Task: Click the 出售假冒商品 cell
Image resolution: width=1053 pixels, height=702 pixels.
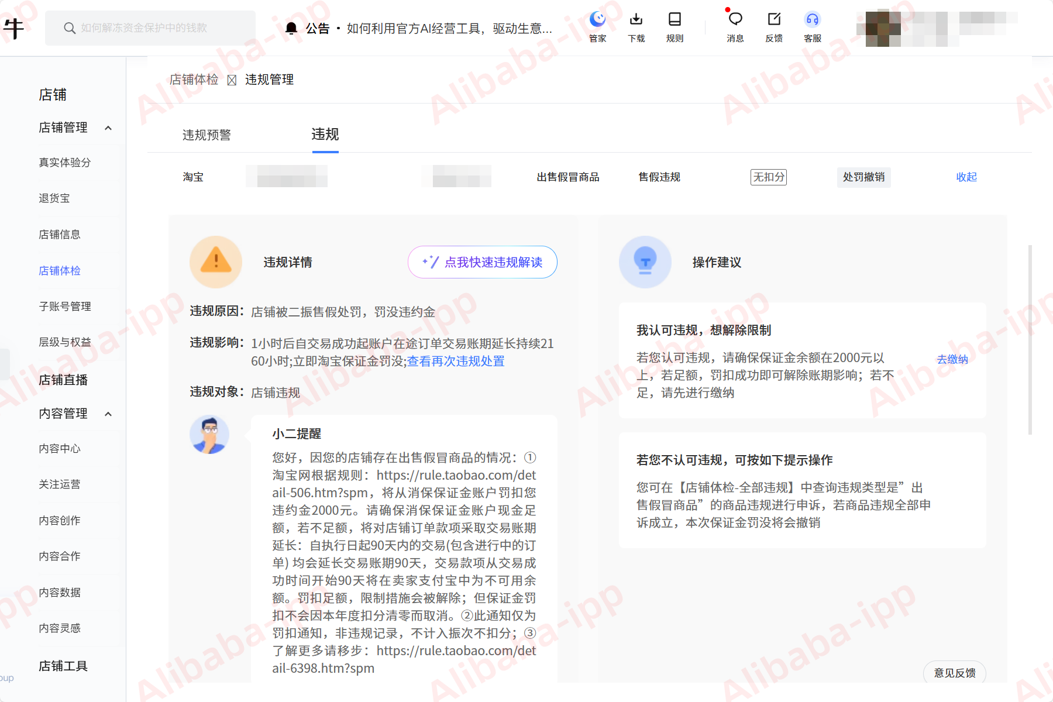Action: pyautogui.click(x=568, y=177)
